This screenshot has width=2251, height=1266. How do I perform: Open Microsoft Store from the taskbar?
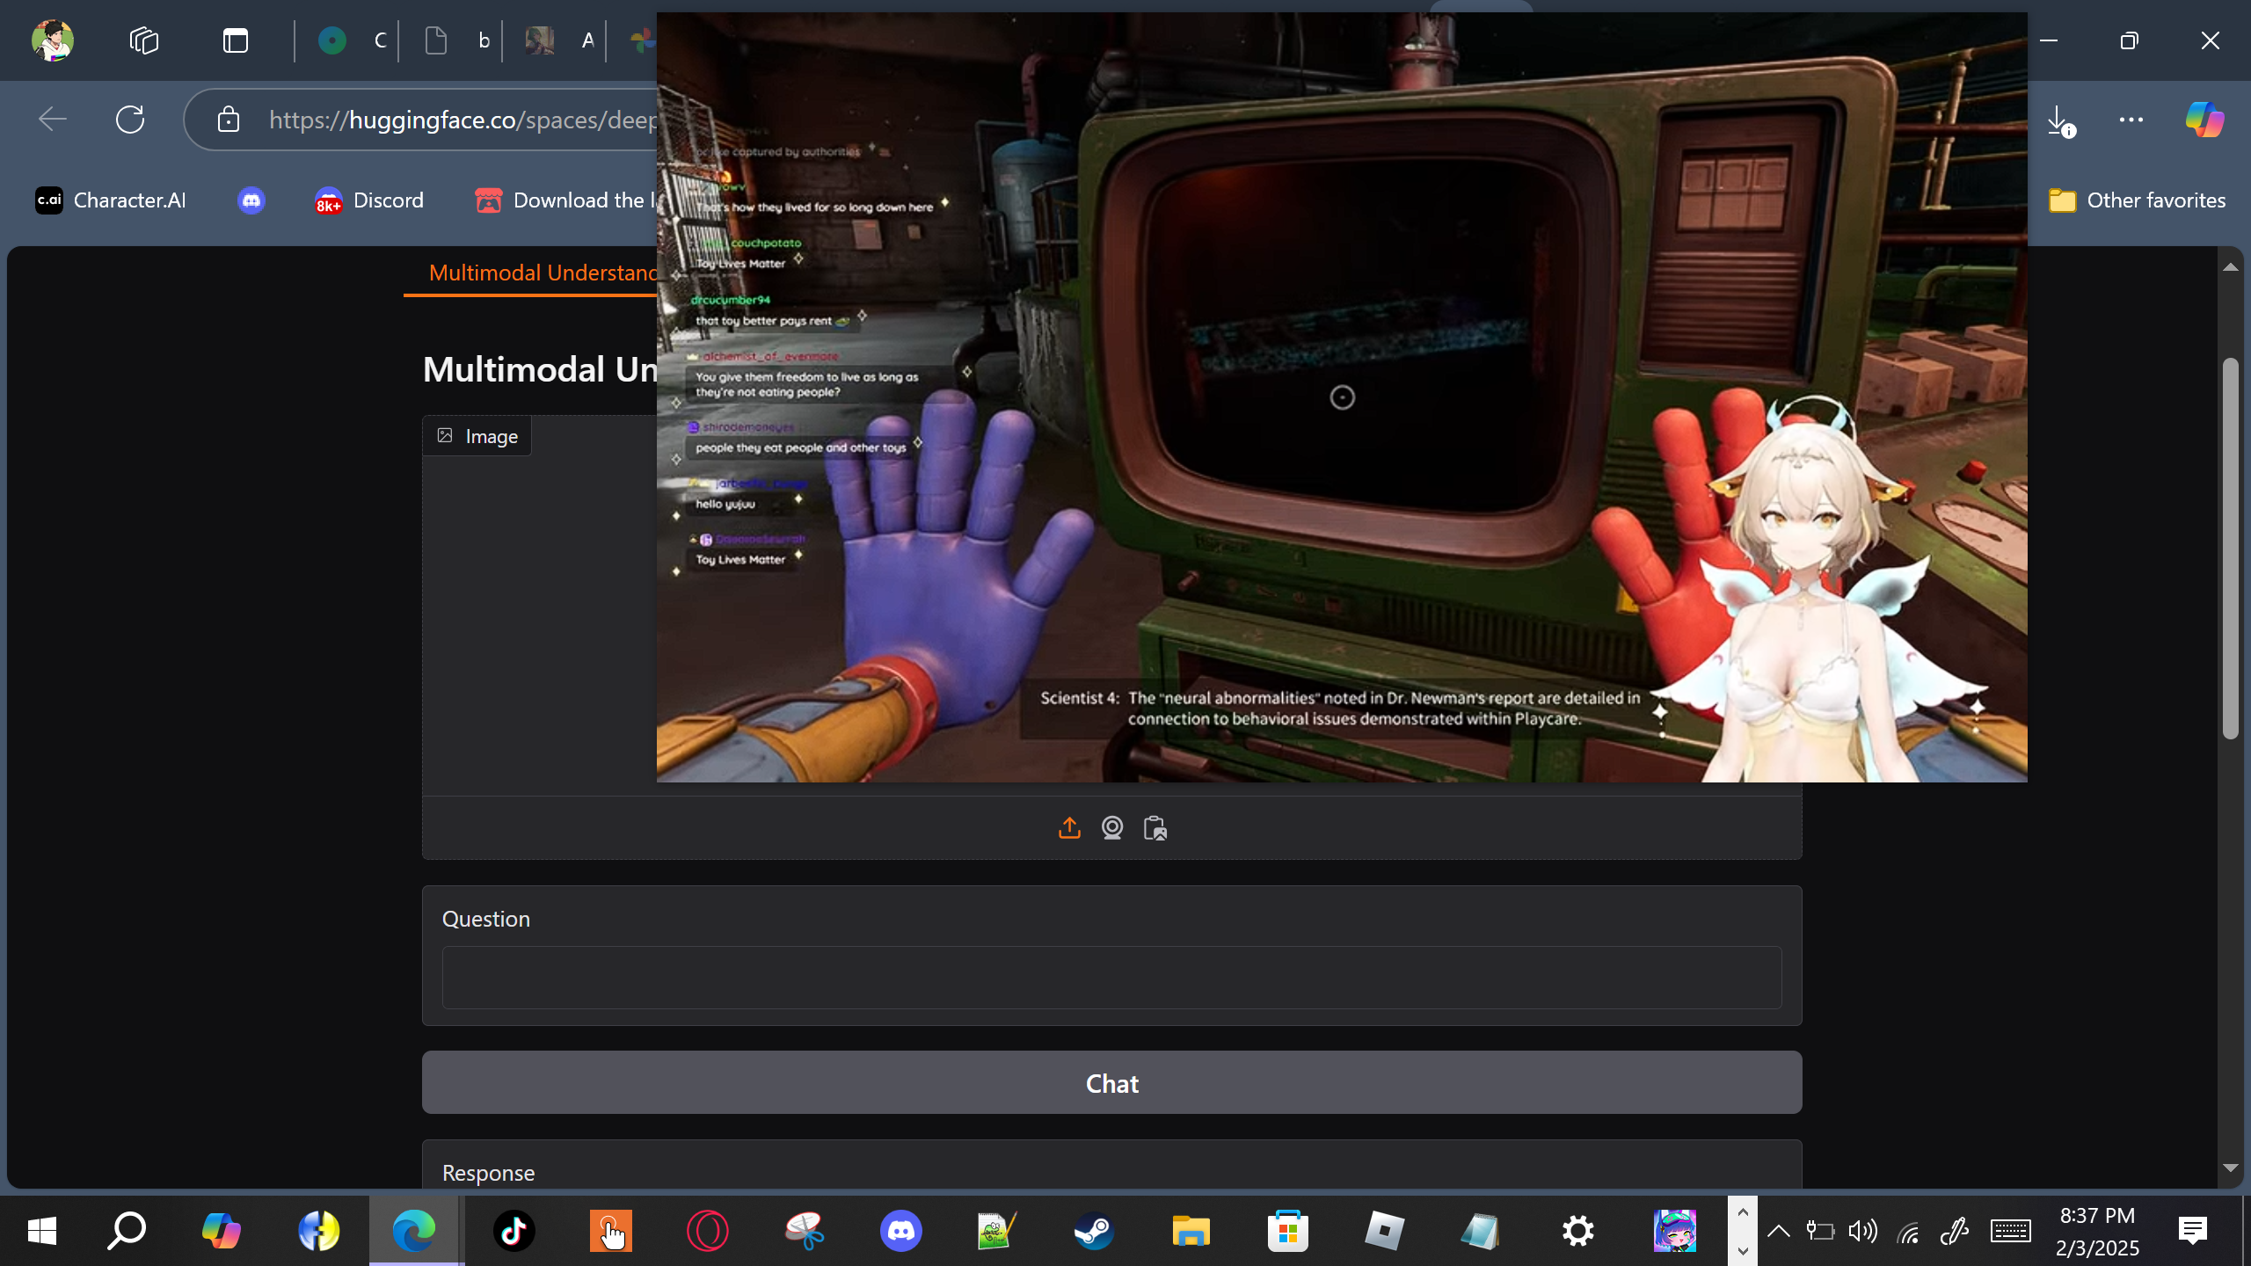(1287, 1231)
